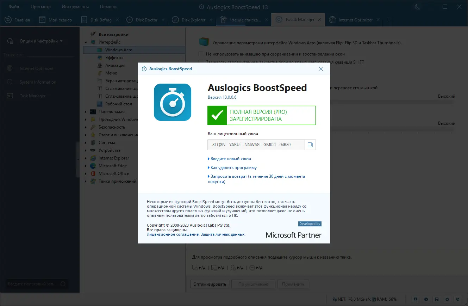Launch Task Manager from the left sidebar

click(x=33, y=96)
